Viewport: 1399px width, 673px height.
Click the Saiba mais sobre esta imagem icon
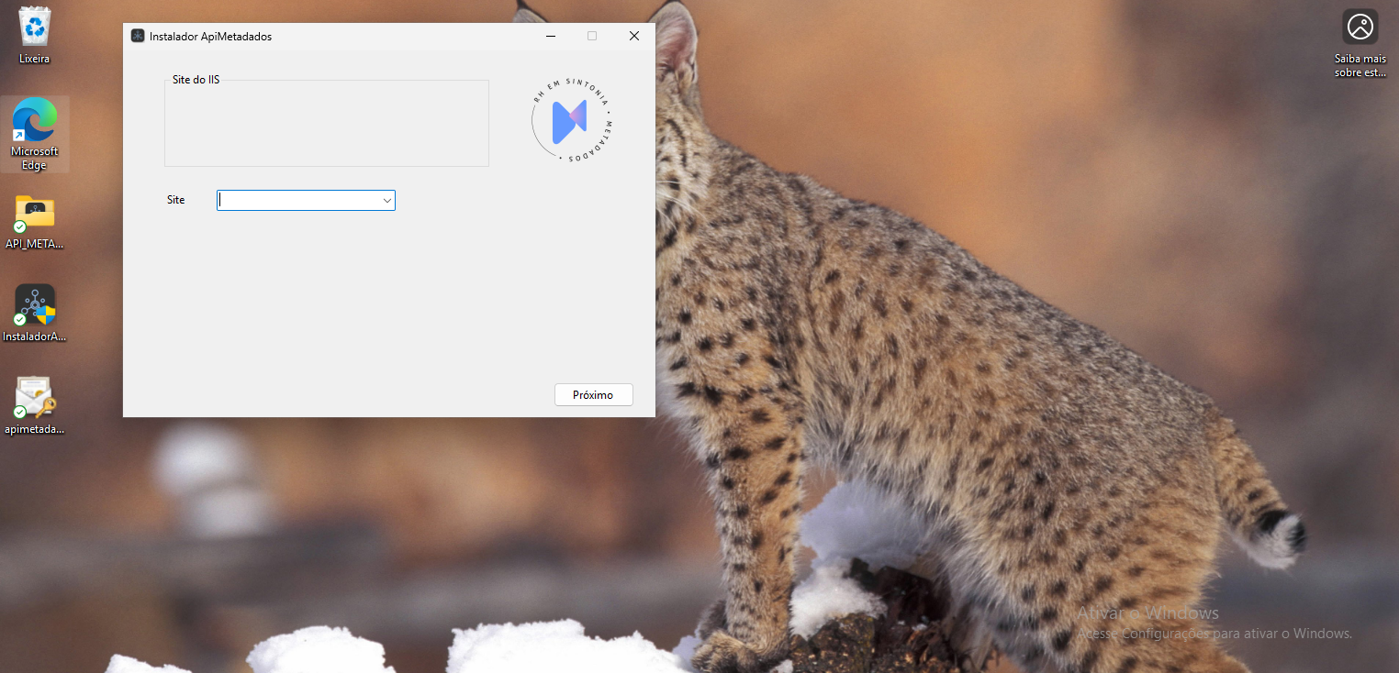1360,27
